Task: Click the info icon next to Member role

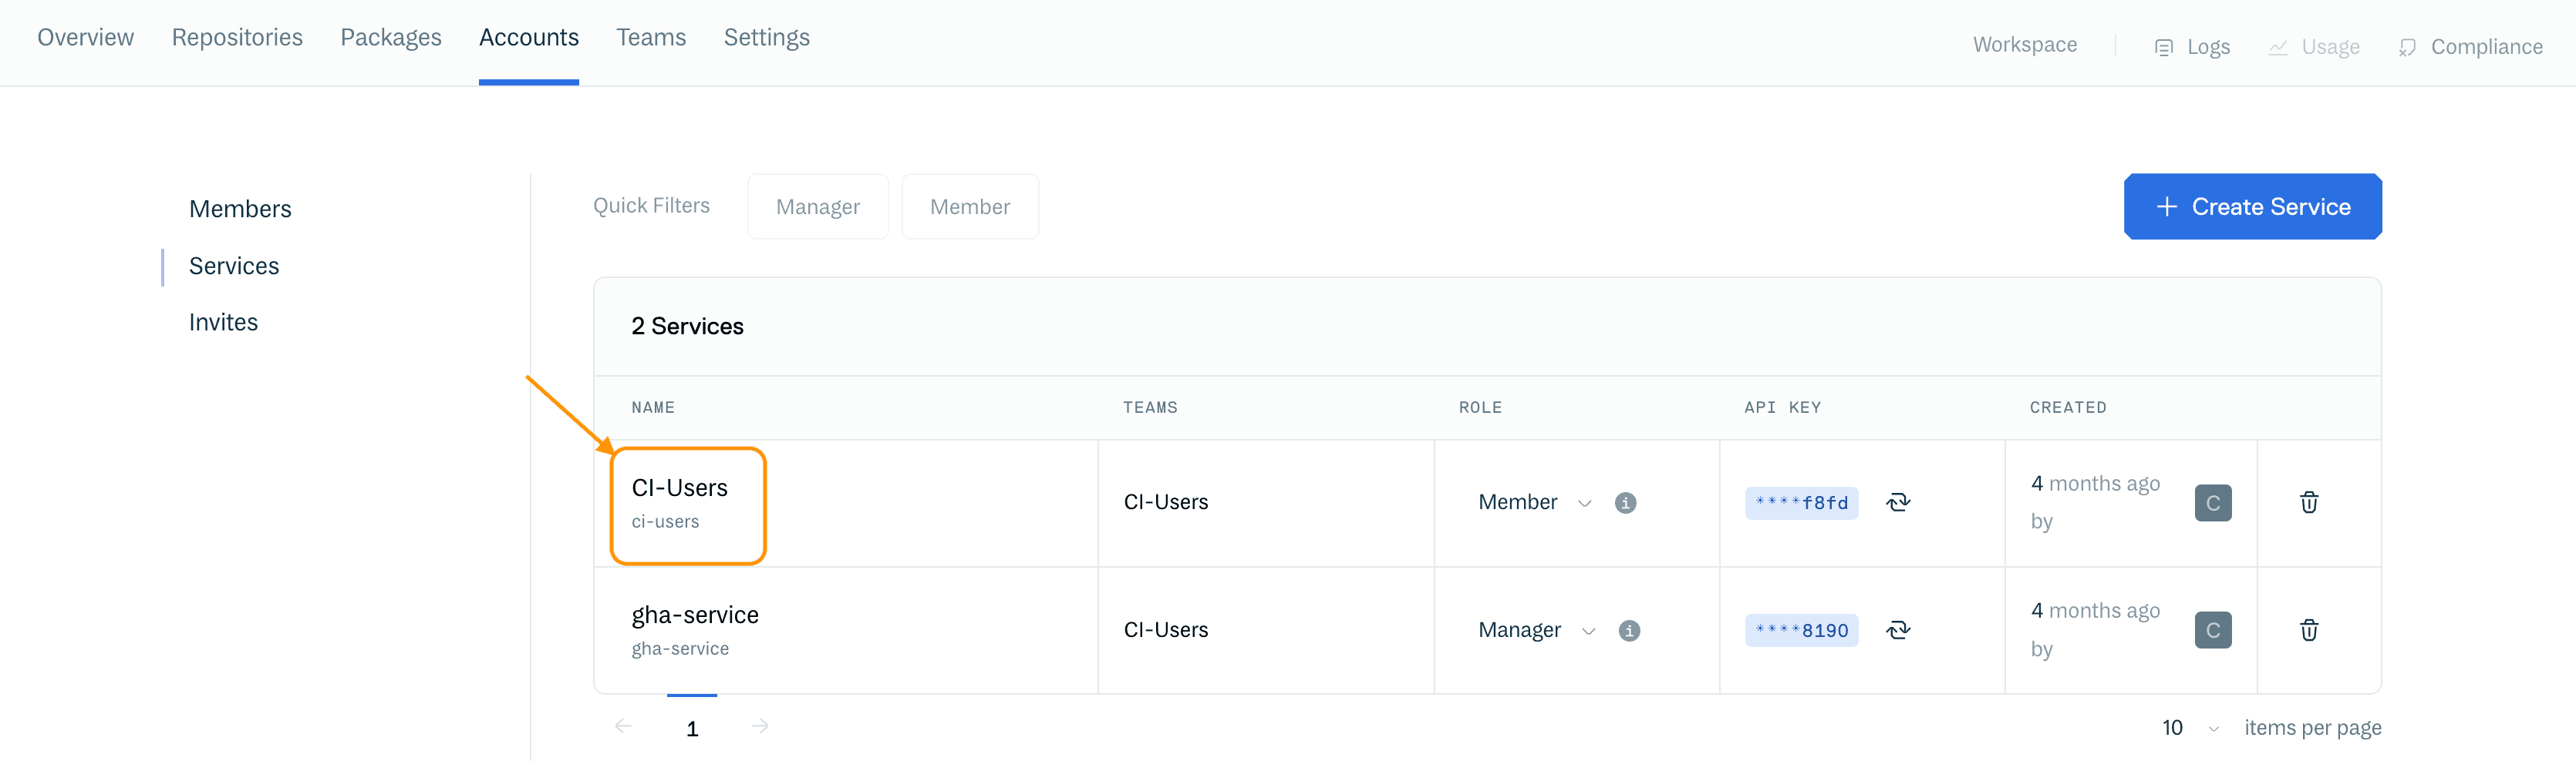Action: [1625, 502]
